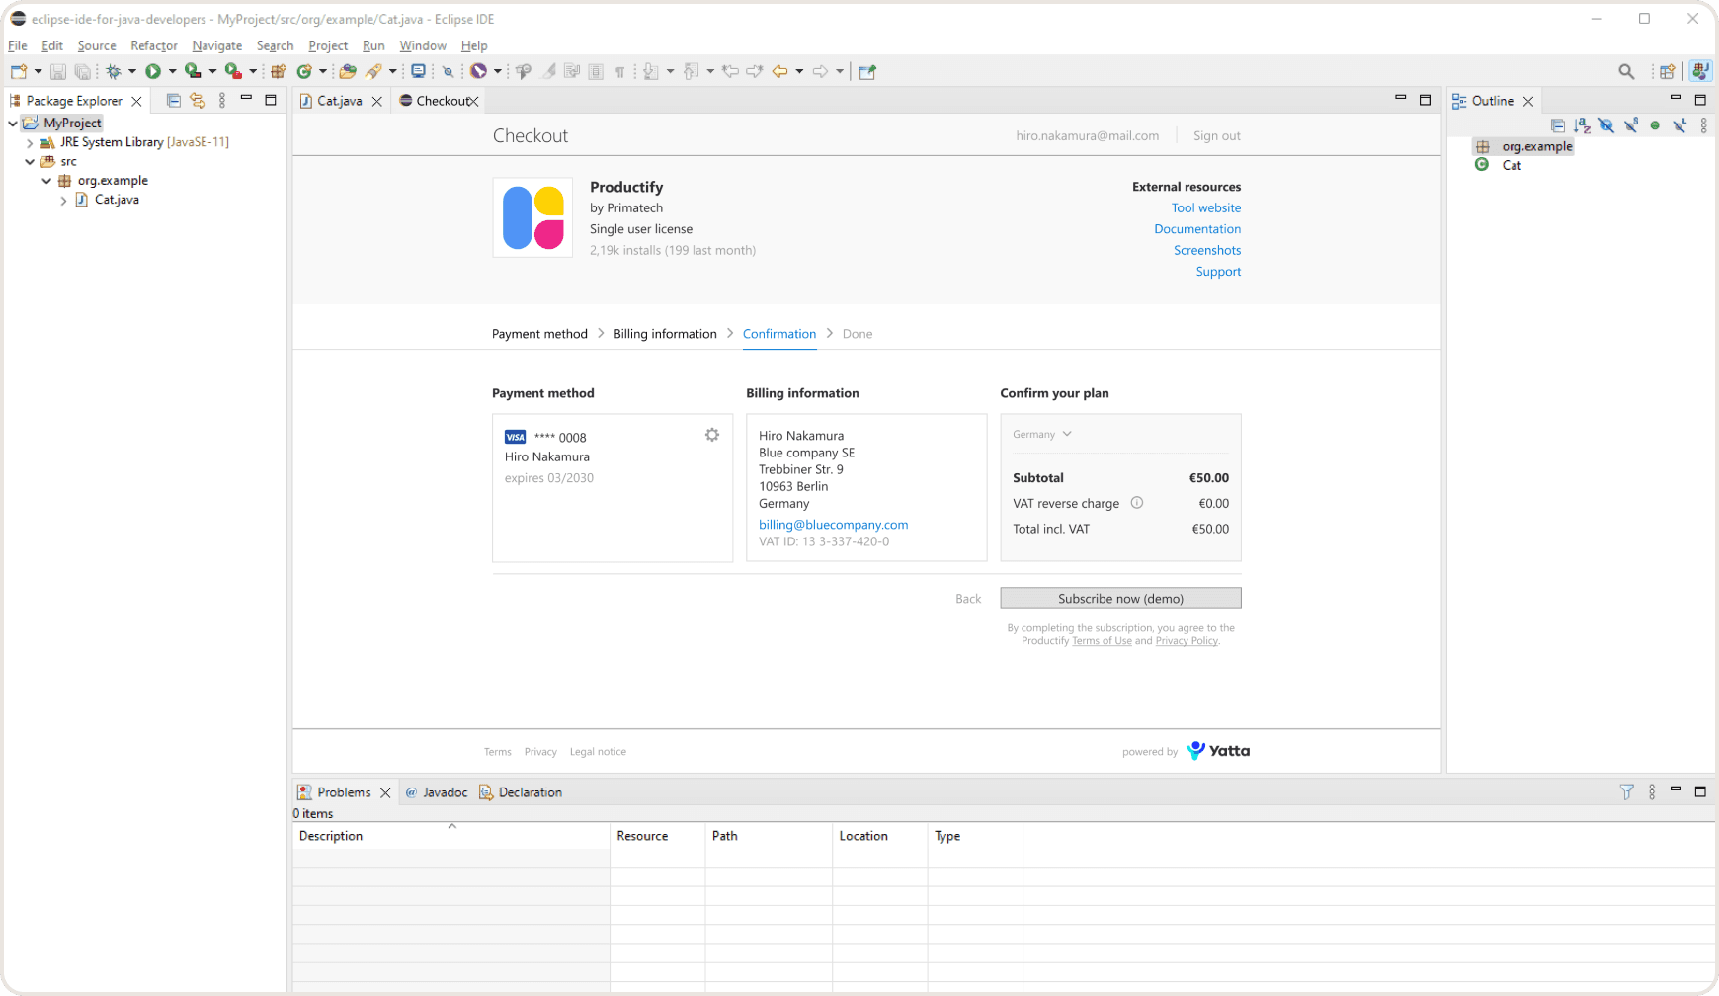Image resolution: width=1719 pixels, height=996 pixels.
Task: Click the Debug bug icon in toolbar
Action: point(114,71)
